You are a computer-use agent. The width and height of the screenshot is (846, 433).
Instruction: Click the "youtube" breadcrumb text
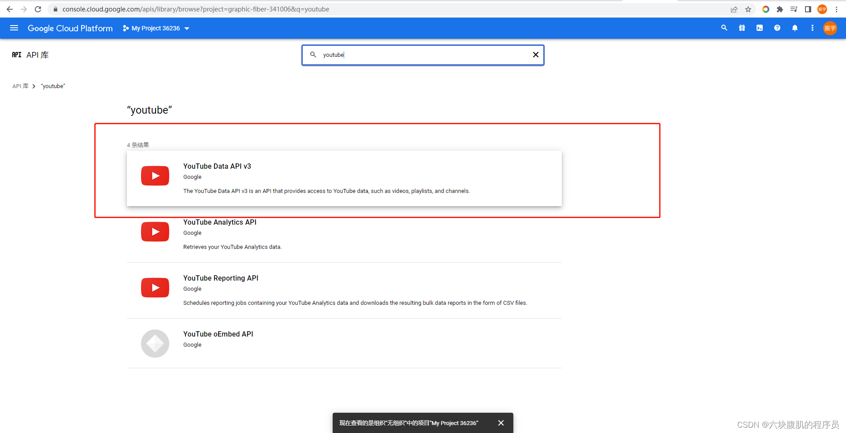pyautogui.click(x=53, y=86)
